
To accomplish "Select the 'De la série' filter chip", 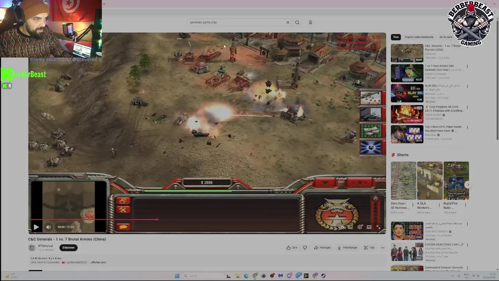I will point(446,37).
